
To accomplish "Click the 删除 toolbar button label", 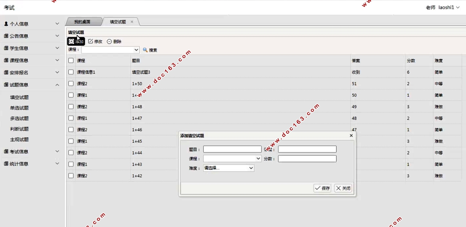I will (x=117, y=41).
